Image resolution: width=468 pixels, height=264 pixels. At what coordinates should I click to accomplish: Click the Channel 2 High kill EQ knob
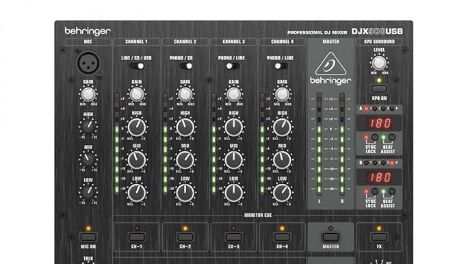pyautogui.click(x=185, y=127)
